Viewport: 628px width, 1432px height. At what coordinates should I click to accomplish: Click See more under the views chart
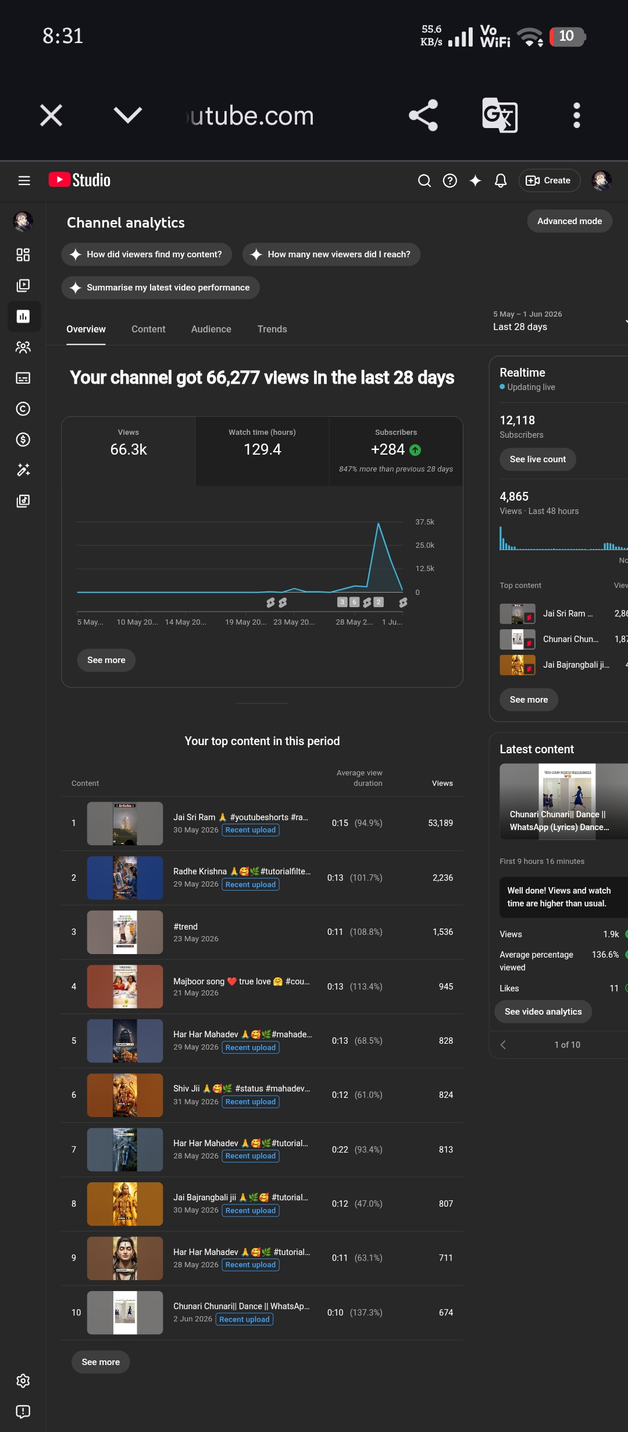click(106, 660)
